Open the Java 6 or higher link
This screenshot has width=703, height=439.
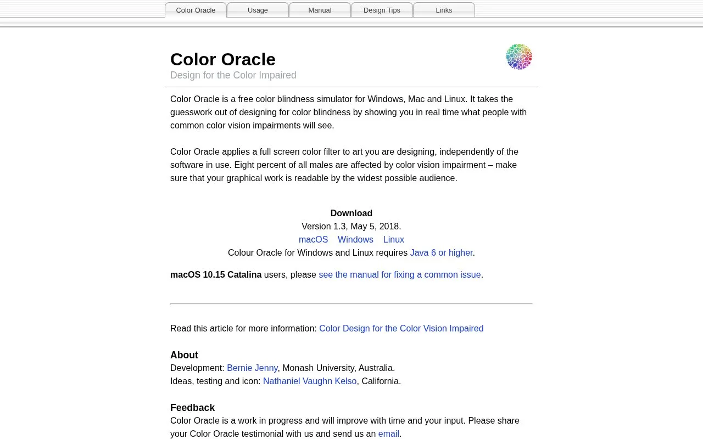[441, 252]
